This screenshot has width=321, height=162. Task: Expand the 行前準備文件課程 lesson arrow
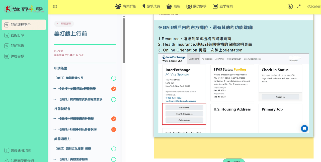pyautogui.click(x=55, y=119)
